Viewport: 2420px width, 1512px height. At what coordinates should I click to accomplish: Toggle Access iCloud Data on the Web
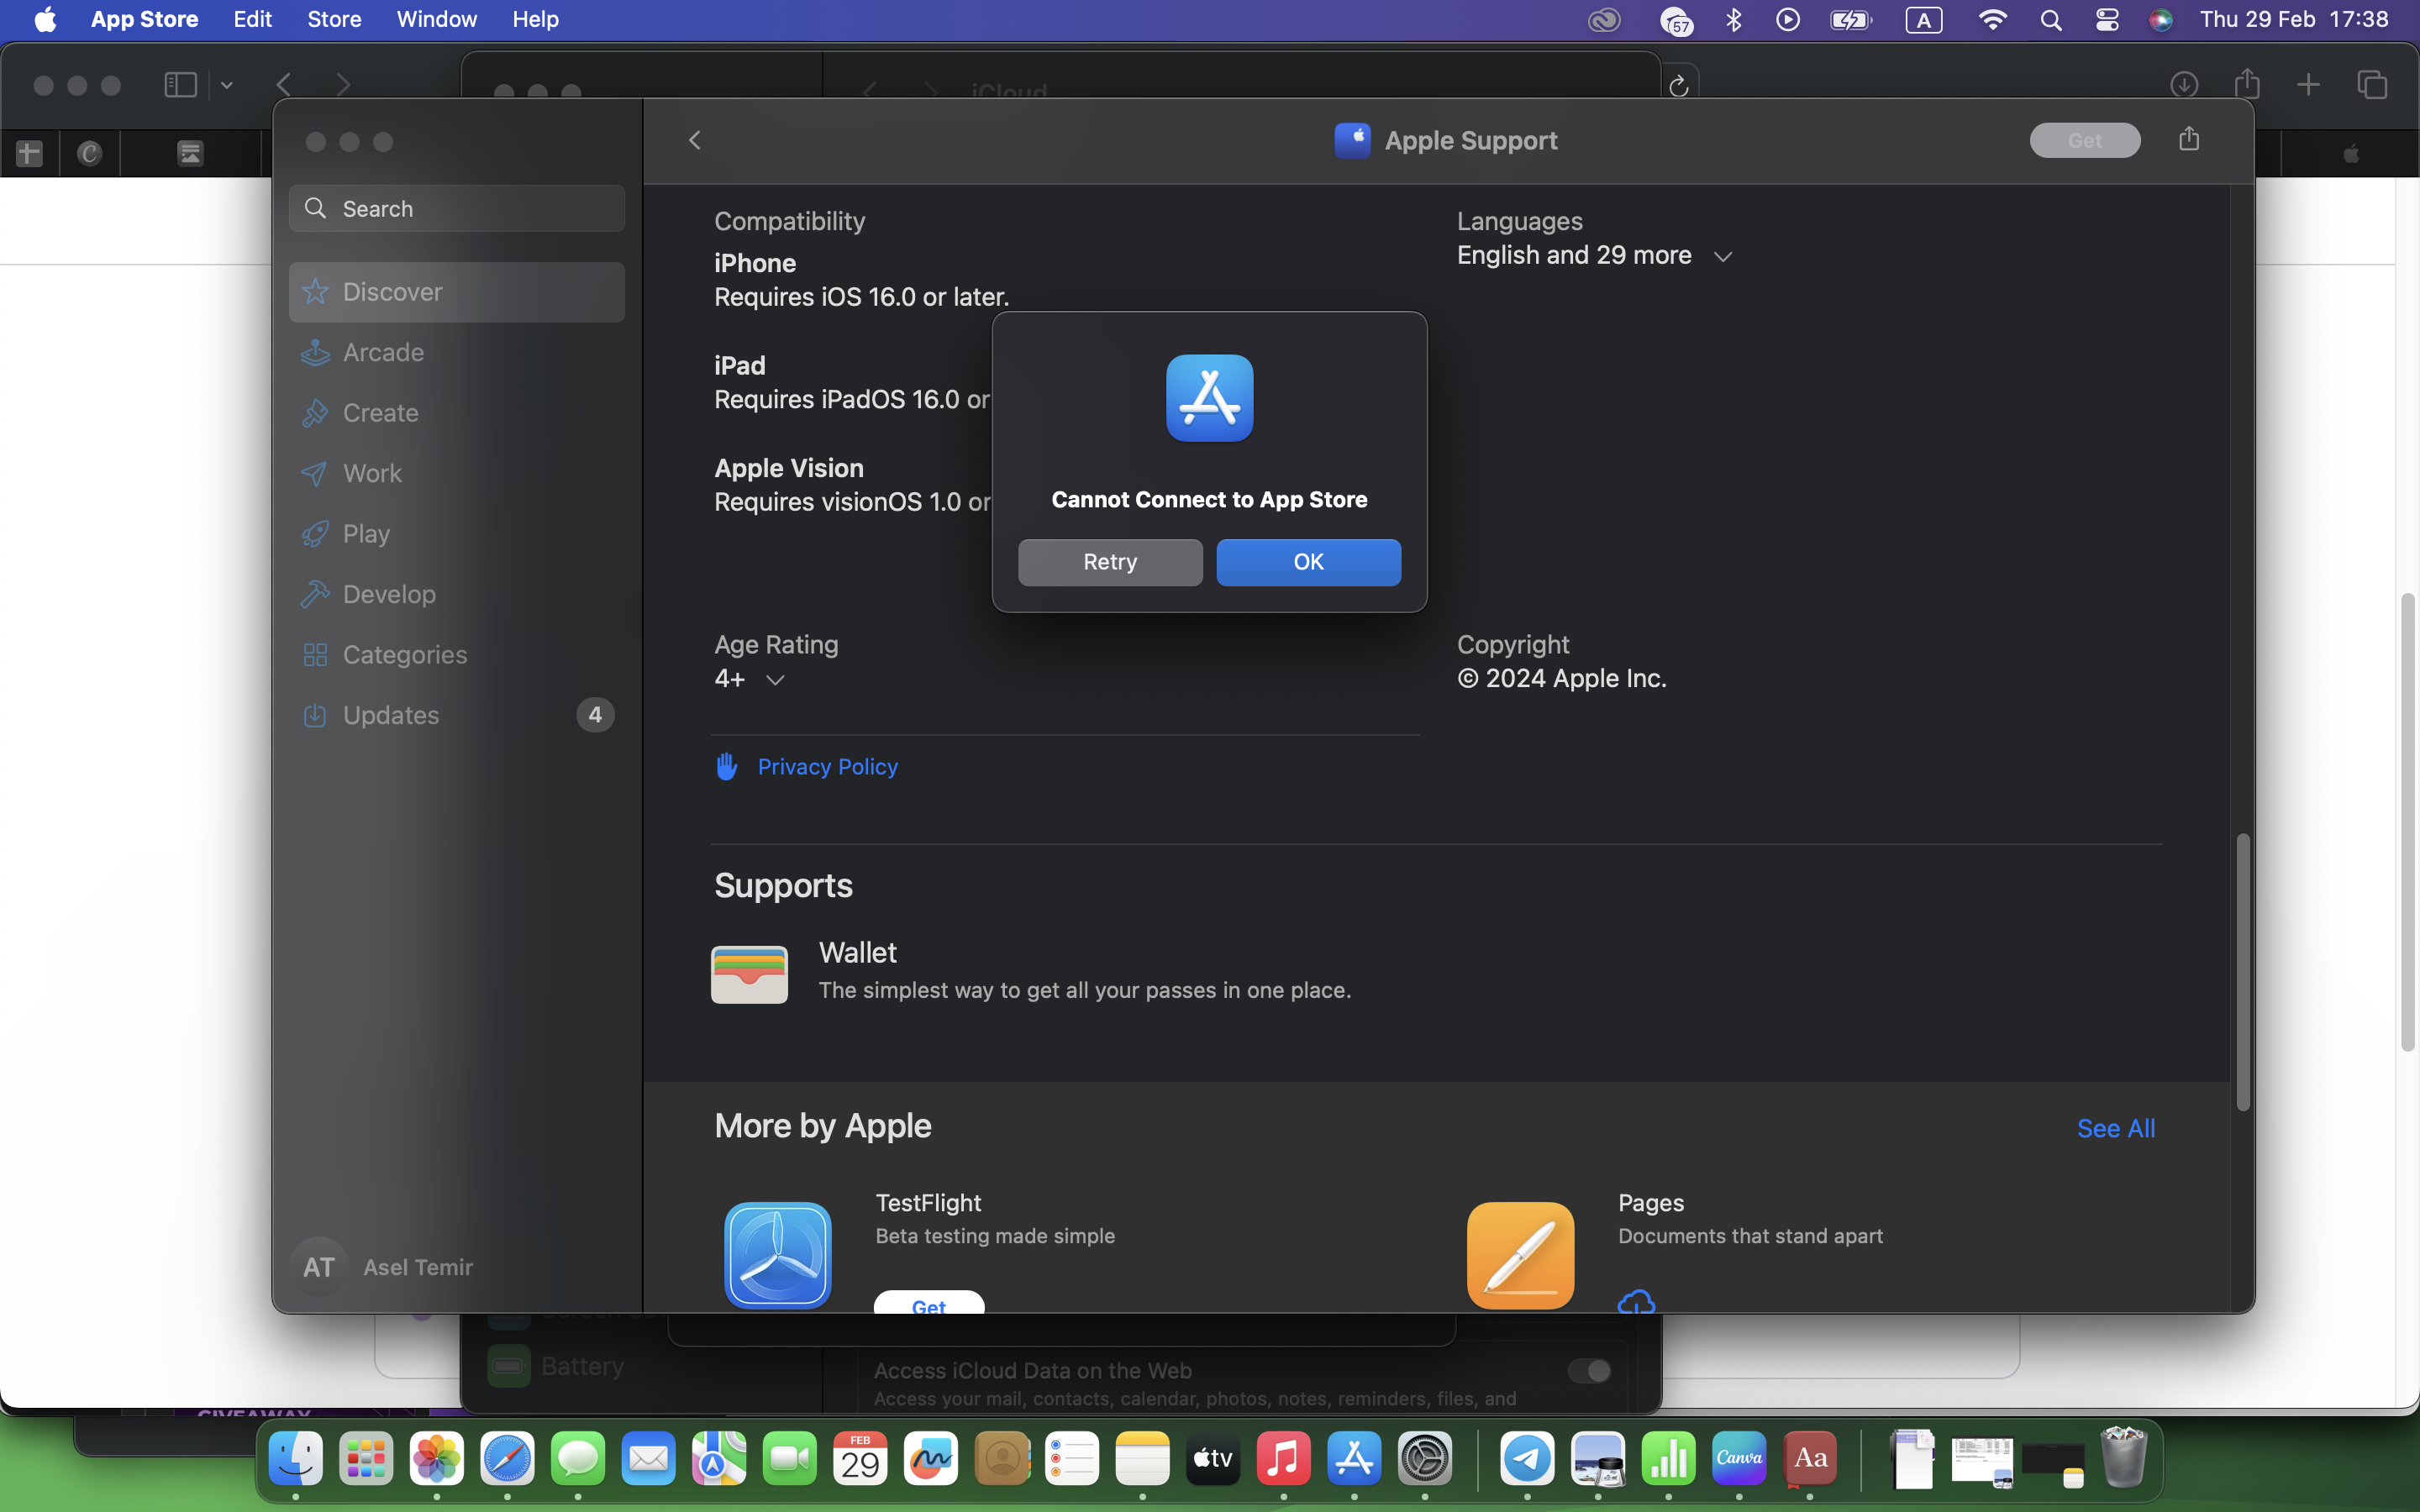1588,1370
